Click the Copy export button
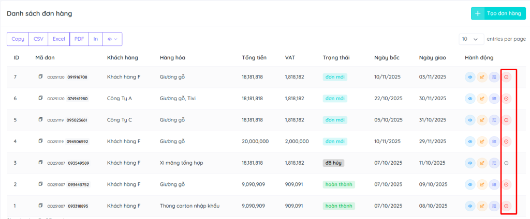Viewport: 530px width, 219px height. (x=18, y=39)
